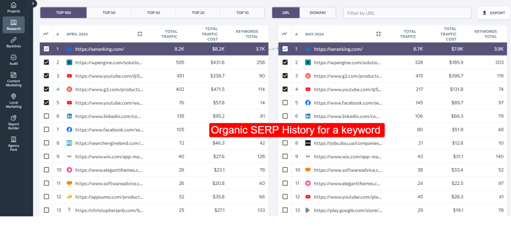Check appsumo.com row checkbox
Screen dimensions: 511x226
click(46, 197)
